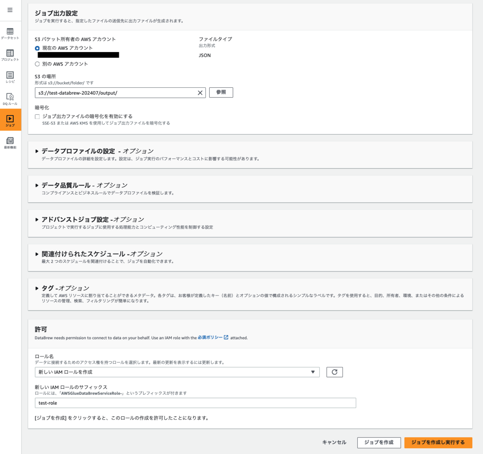The height and width of the screenshot is (454, 483).
Task: Refresh the IAM role list
Action: coord(334,372)
